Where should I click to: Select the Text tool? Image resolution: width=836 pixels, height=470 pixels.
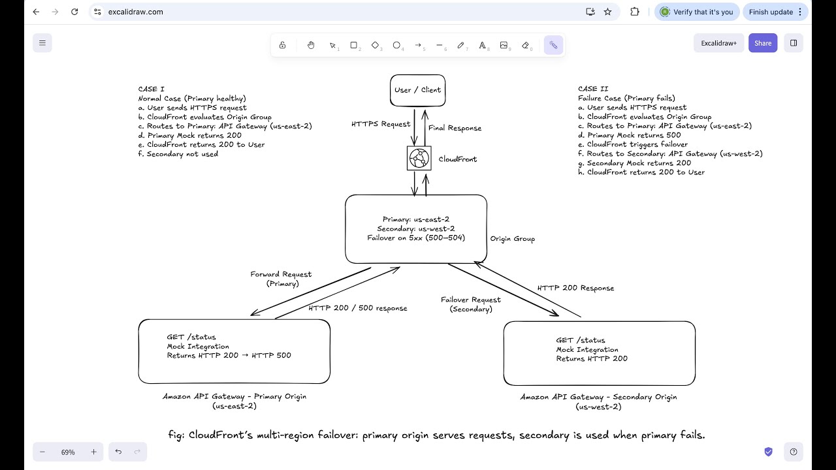[x=483, y=45]
